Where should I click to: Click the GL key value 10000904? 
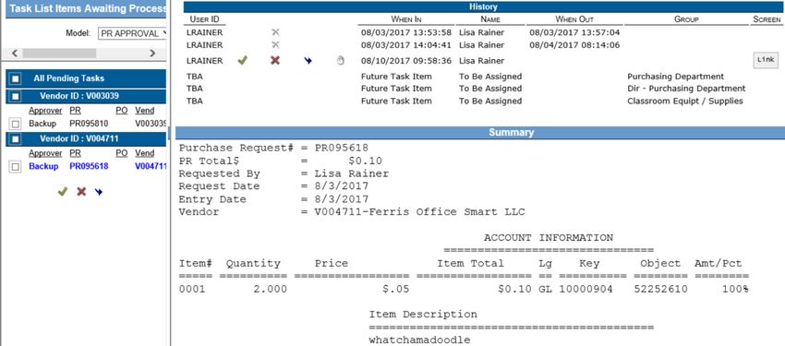coord(586,289)
